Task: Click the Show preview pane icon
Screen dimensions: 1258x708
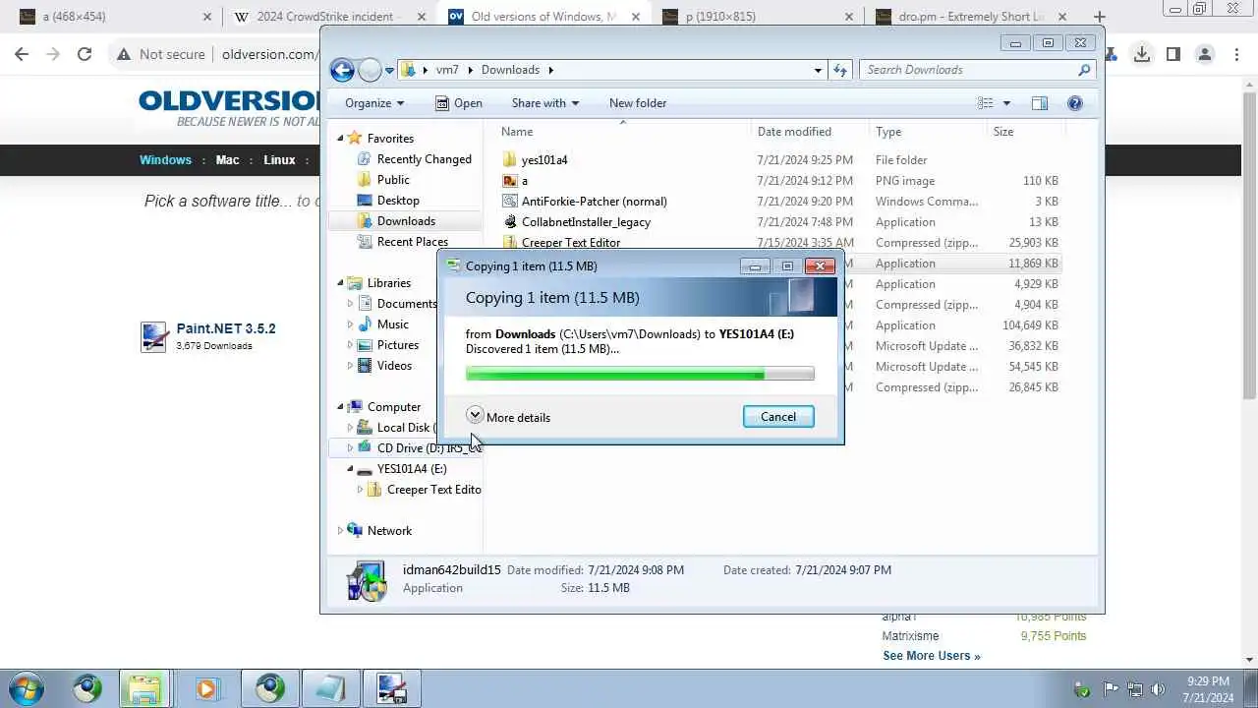Action: tap(1039, 103)
